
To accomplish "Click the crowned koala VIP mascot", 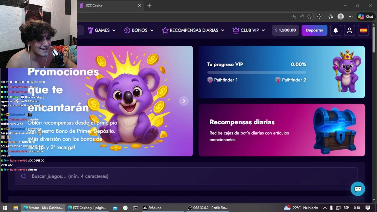I will (x=347, y=71).
